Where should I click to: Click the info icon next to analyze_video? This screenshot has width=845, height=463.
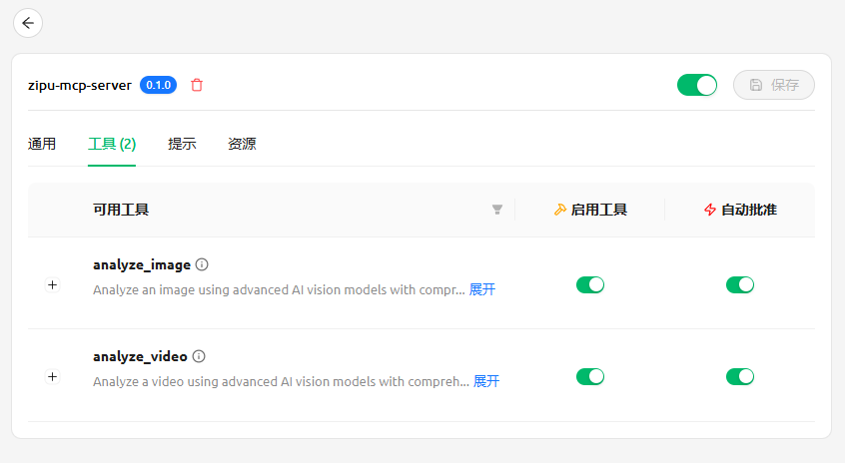click(199, 356)
